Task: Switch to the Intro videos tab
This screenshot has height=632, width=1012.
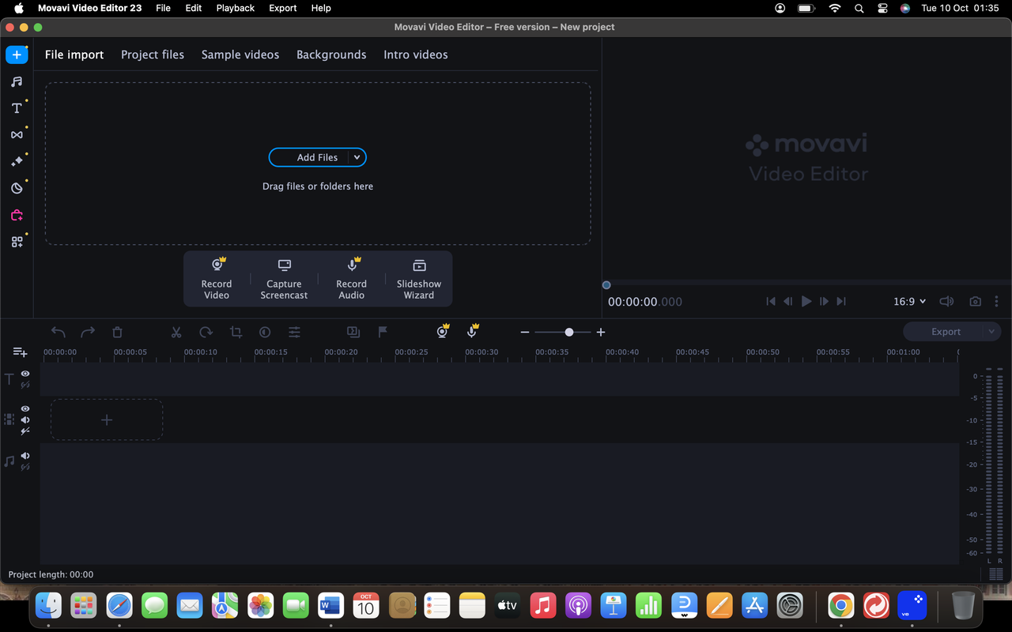Action: point(416,55)
